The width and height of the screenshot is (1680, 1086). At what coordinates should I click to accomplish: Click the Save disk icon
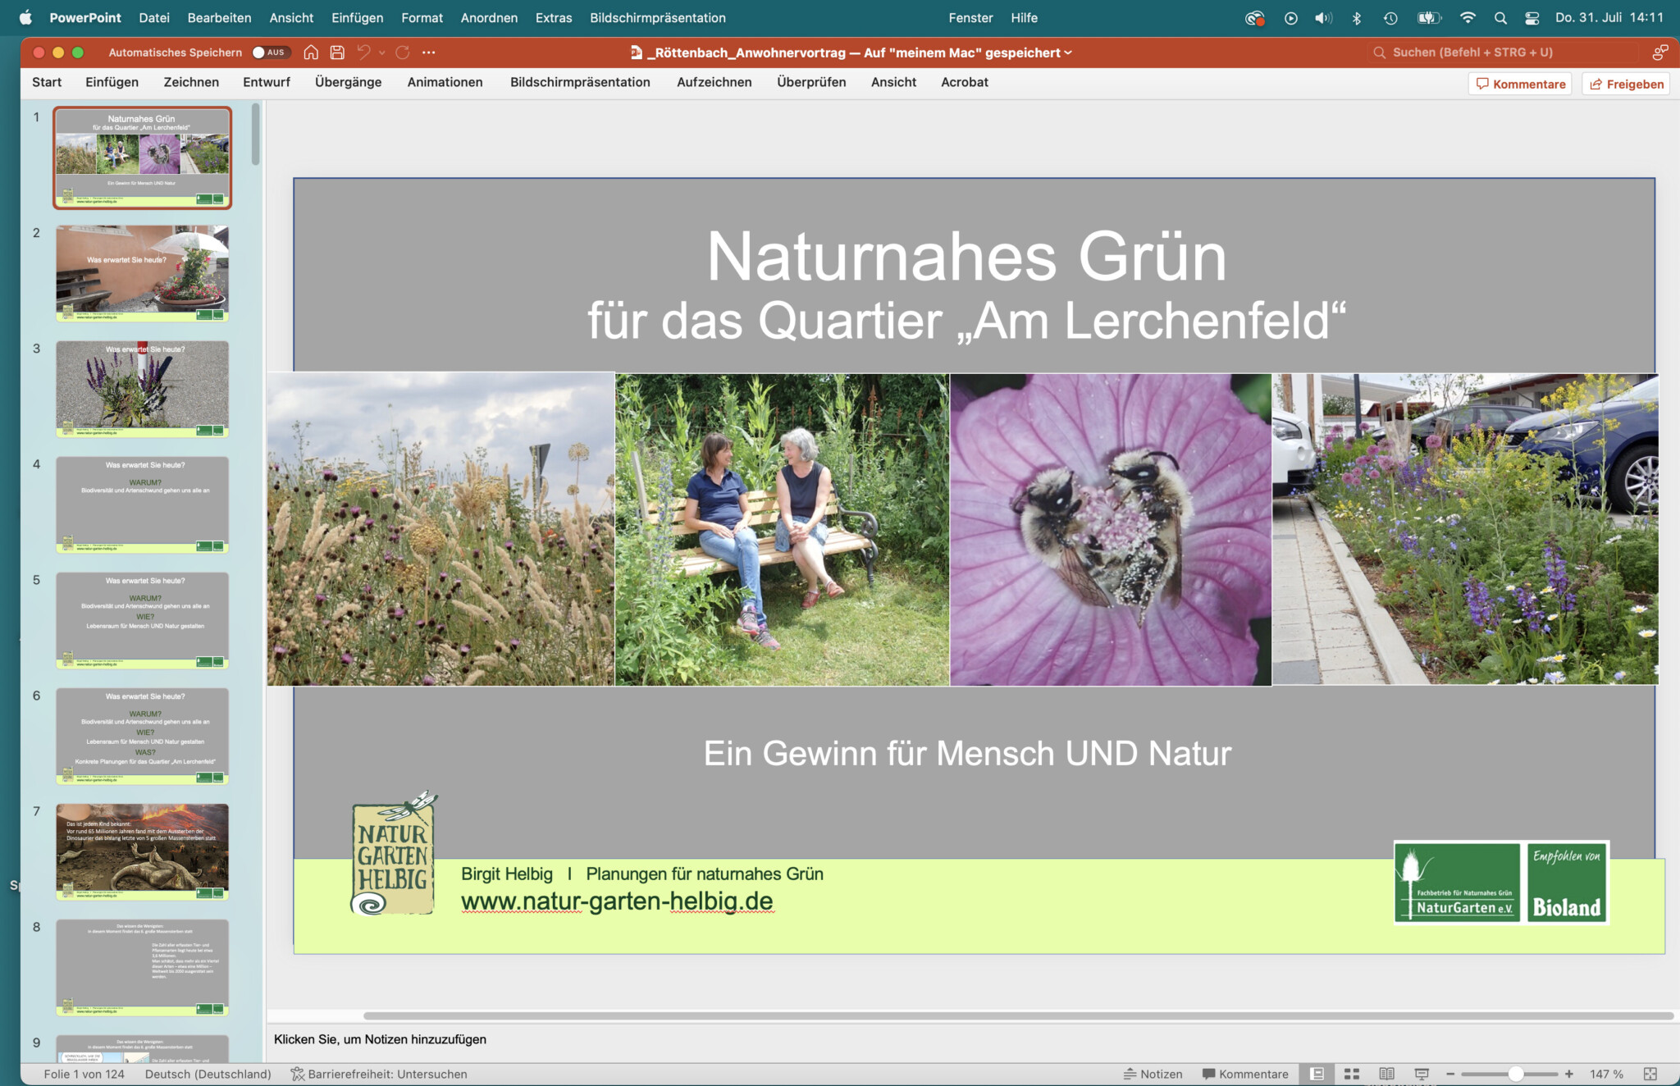coord(337,52)
